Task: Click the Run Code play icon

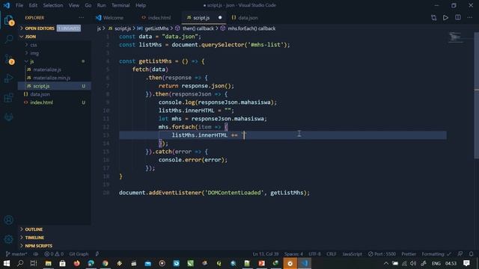Action: (446, 18)
